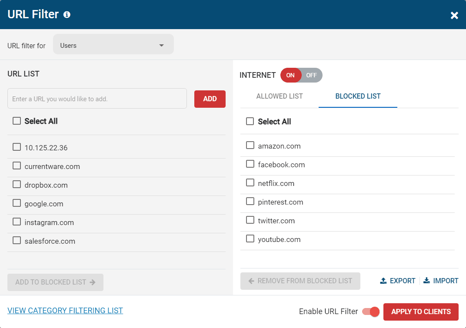This screenshot has height=328, width=466.
Task: Switch to the Allowed List tab
Action: 280,96
